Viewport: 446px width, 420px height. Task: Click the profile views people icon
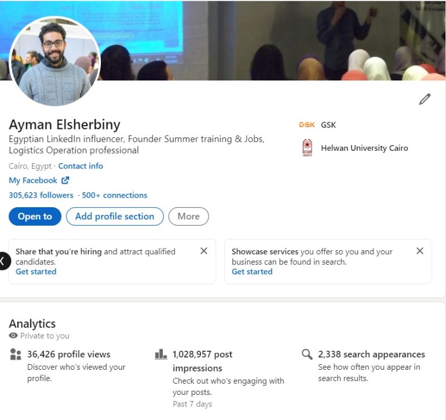point(15,354)
